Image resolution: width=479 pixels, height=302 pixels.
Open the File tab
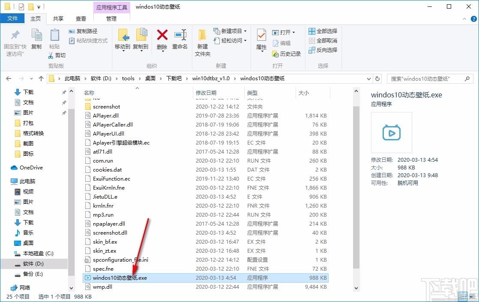12,18
